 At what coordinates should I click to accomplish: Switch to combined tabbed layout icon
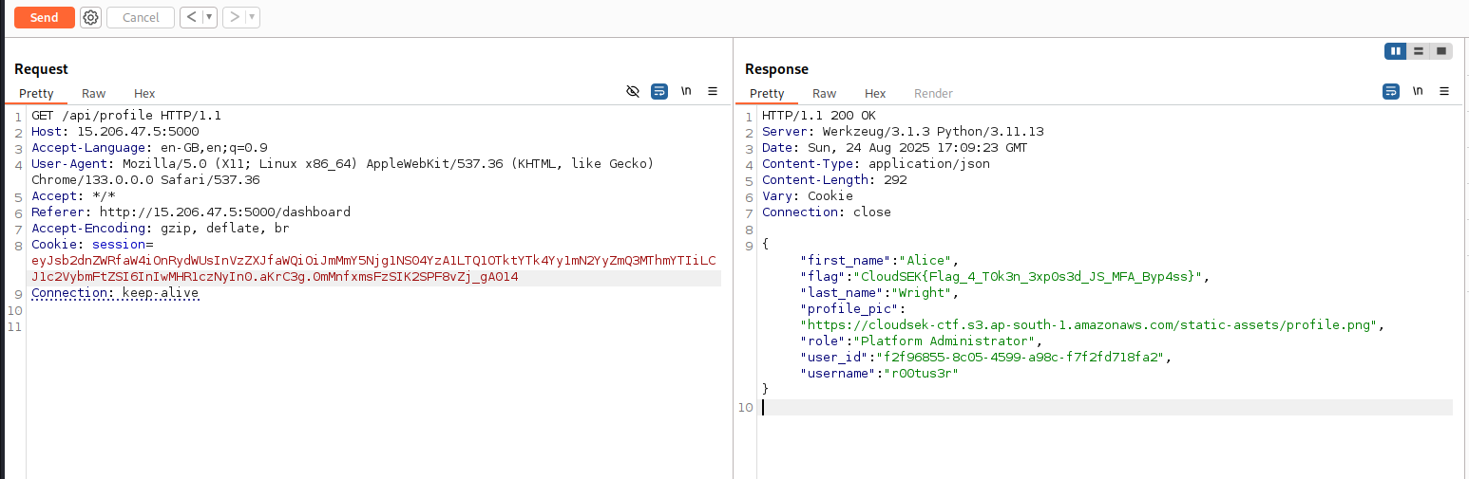[x=1441, y=51]
